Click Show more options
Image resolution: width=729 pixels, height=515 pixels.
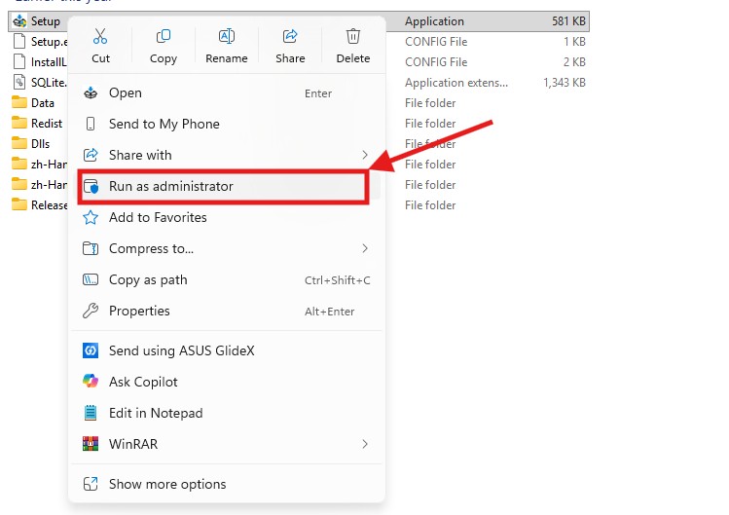coord(227,484)
